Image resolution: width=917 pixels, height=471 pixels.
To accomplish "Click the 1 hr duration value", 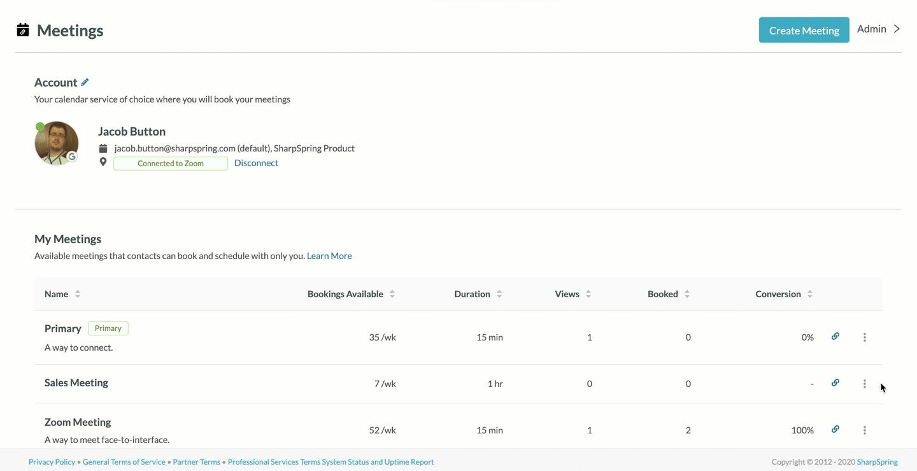I will pyautogui.click(x=495, y=384).
